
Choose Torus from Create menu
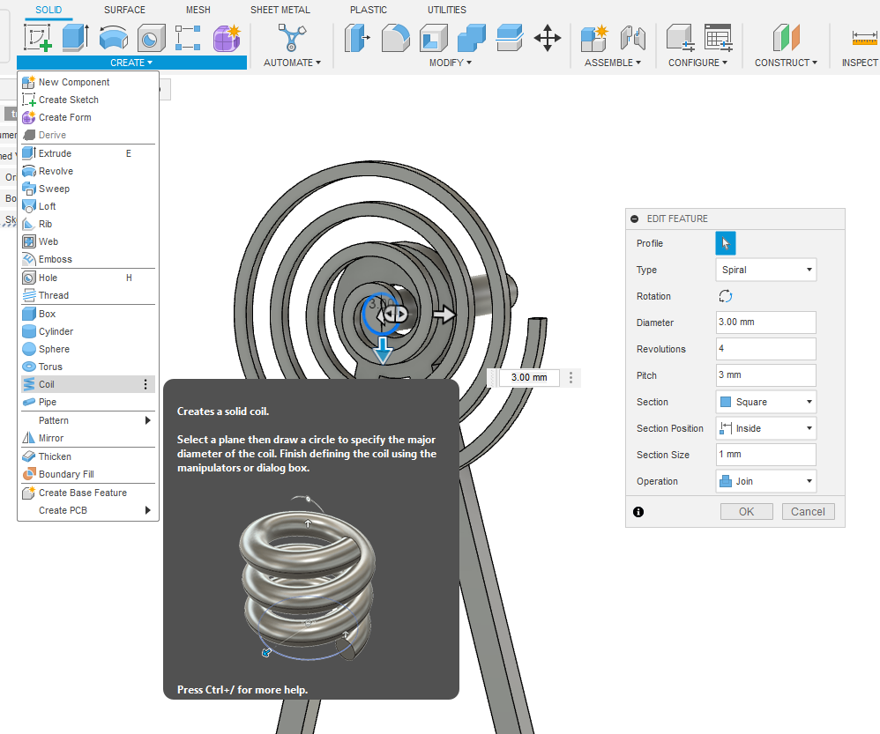click(88, 367)
